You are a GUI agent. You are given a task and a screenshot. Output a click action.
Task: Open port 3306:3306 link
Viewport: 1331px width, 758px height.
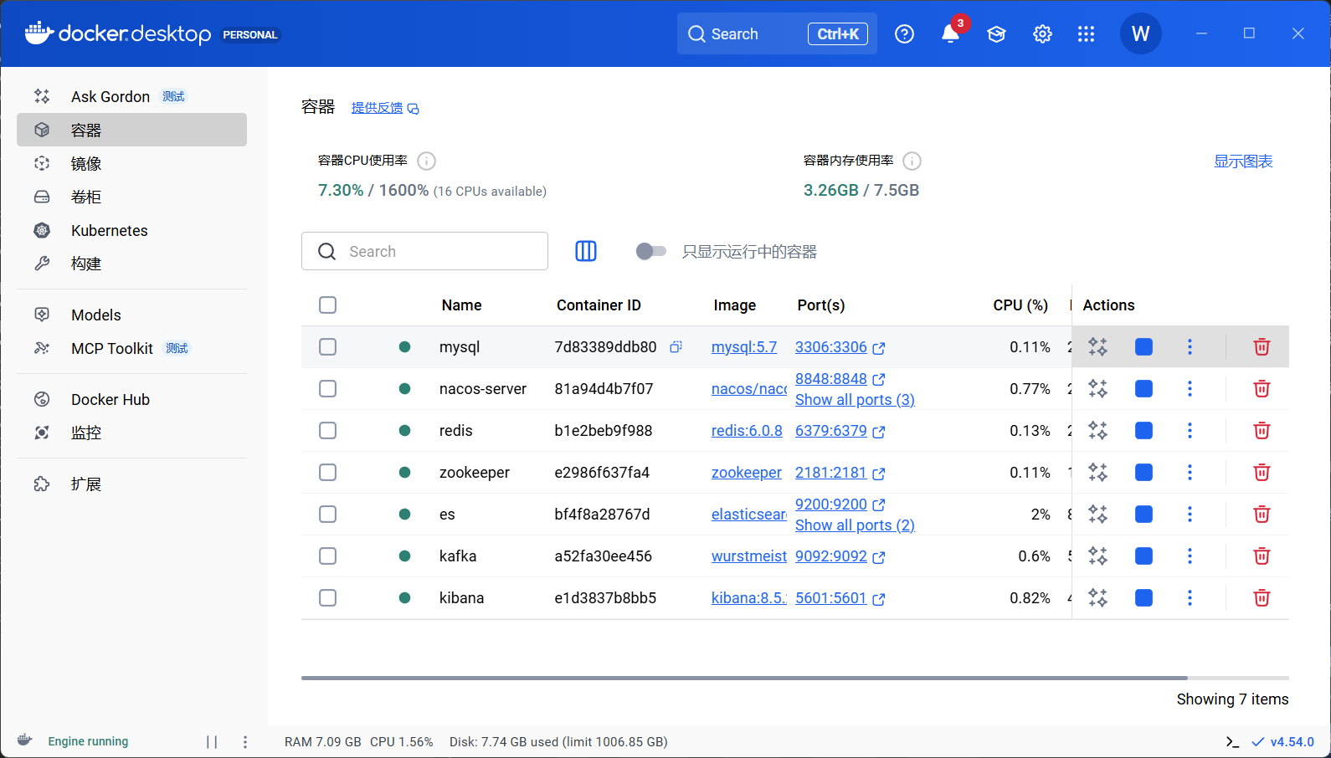pos(840,347)
